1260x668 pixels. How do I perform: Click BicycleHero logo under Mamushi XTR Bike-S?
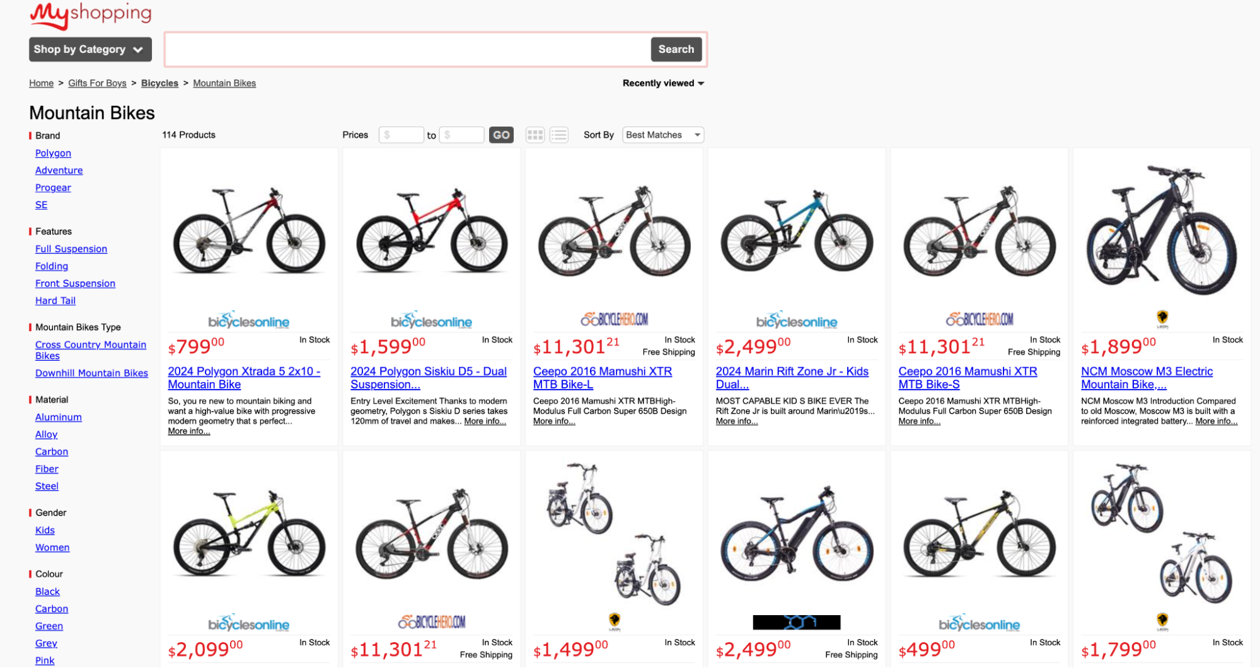980,319
